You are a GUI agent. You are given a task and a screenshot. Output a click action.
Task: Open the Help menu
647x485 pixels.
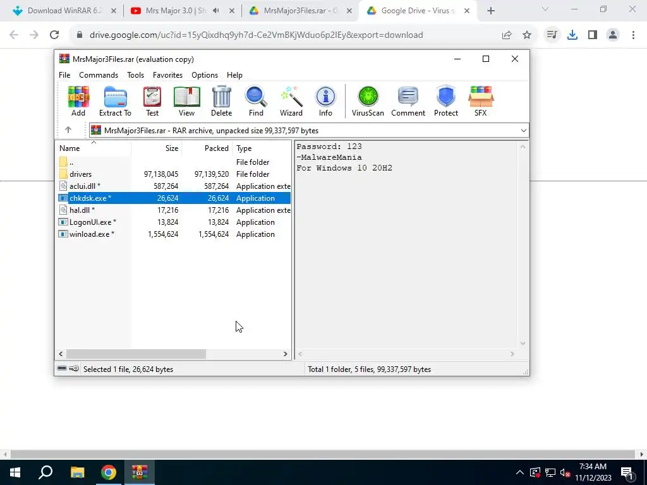(x=234, y=75)
